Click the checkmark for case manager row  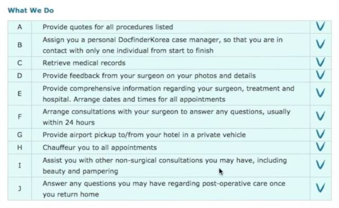[320, 44]
